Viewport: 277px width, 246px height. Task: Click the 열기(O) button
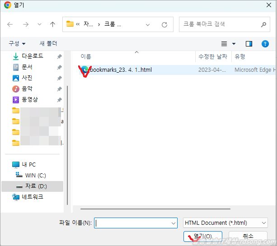[x=202, y=236]
